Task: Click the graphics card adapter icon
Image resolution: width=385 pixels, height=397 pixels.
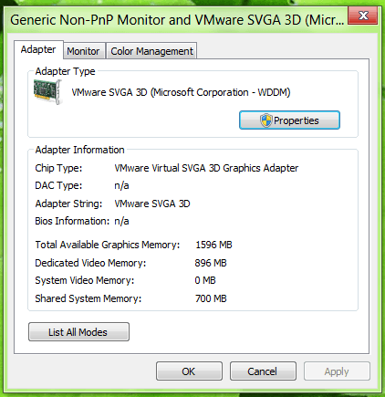Action: [x=48, y=92]
